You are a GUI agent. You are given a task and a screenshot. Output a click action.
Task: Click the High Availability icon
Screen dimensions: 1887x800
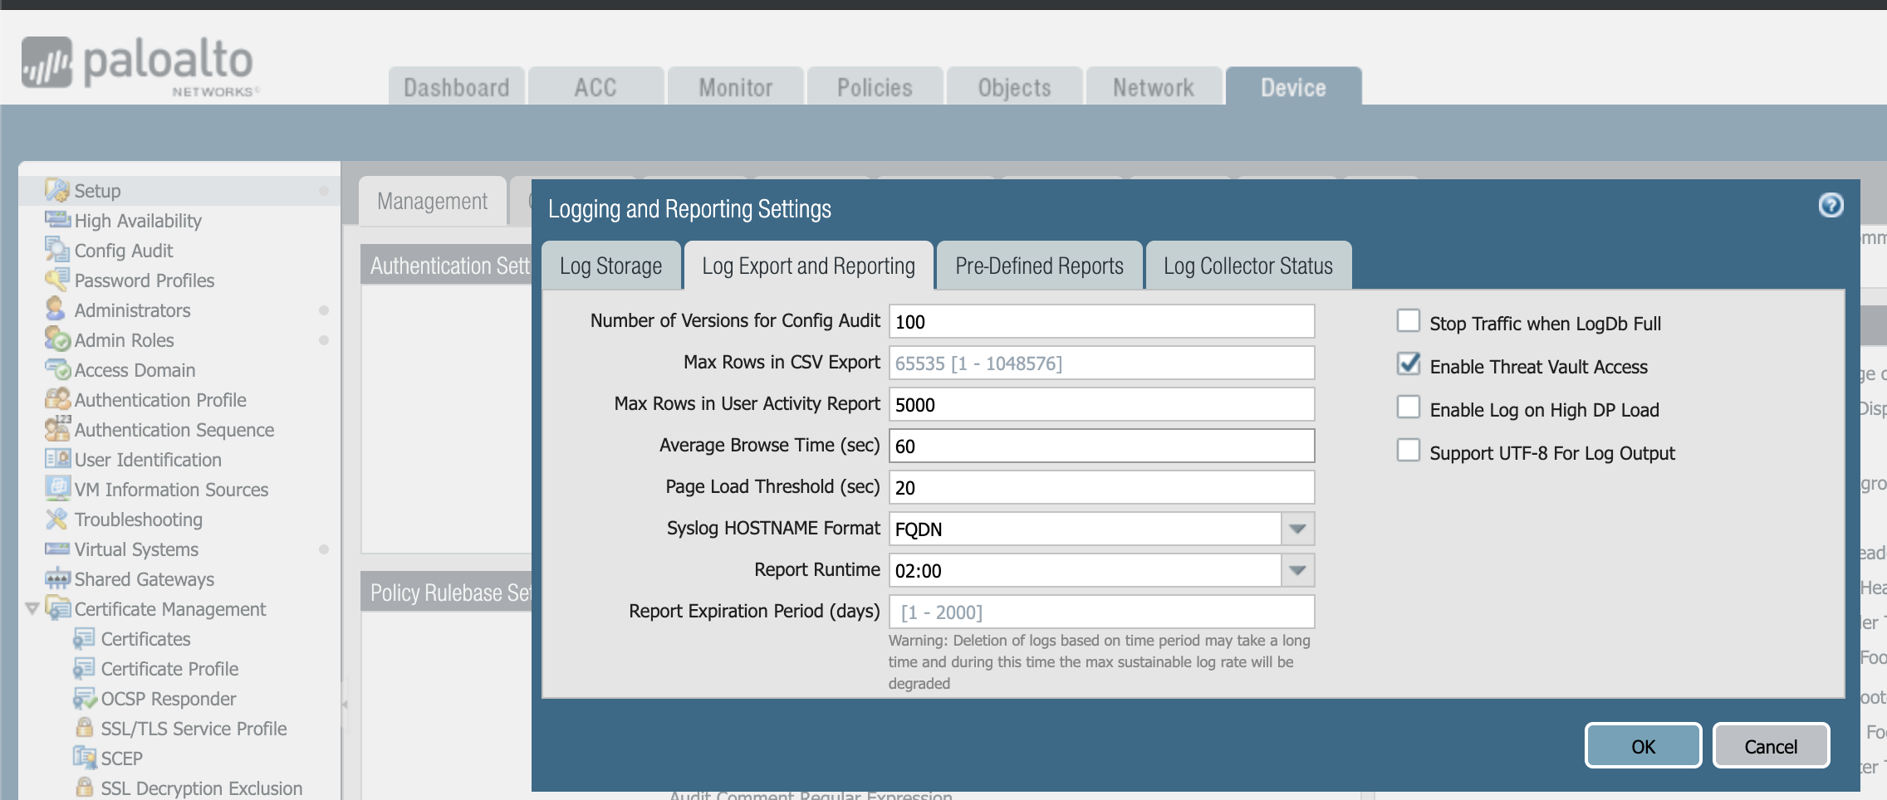tap(57, 220)
